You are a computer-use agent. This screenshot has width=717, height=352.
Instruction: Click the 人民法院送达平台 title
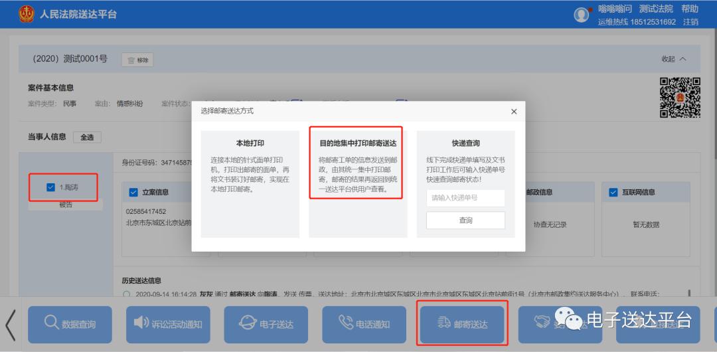click(x=78, y=14)
